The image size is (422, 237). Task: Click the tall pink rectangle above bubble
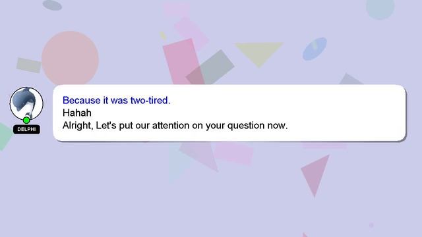(183, 62)
